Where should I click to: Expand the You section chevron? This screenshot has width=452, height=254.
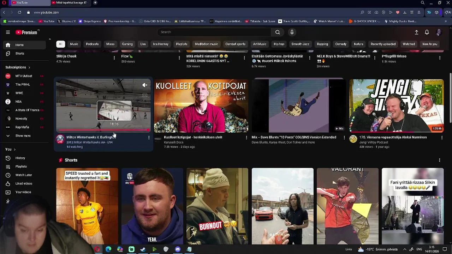coord(14,150)
